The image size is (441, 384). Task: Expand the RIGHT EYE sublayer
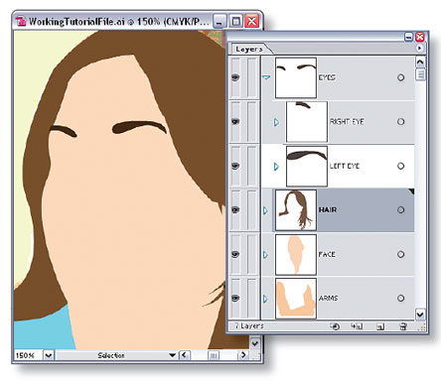(x=276, y=122)
